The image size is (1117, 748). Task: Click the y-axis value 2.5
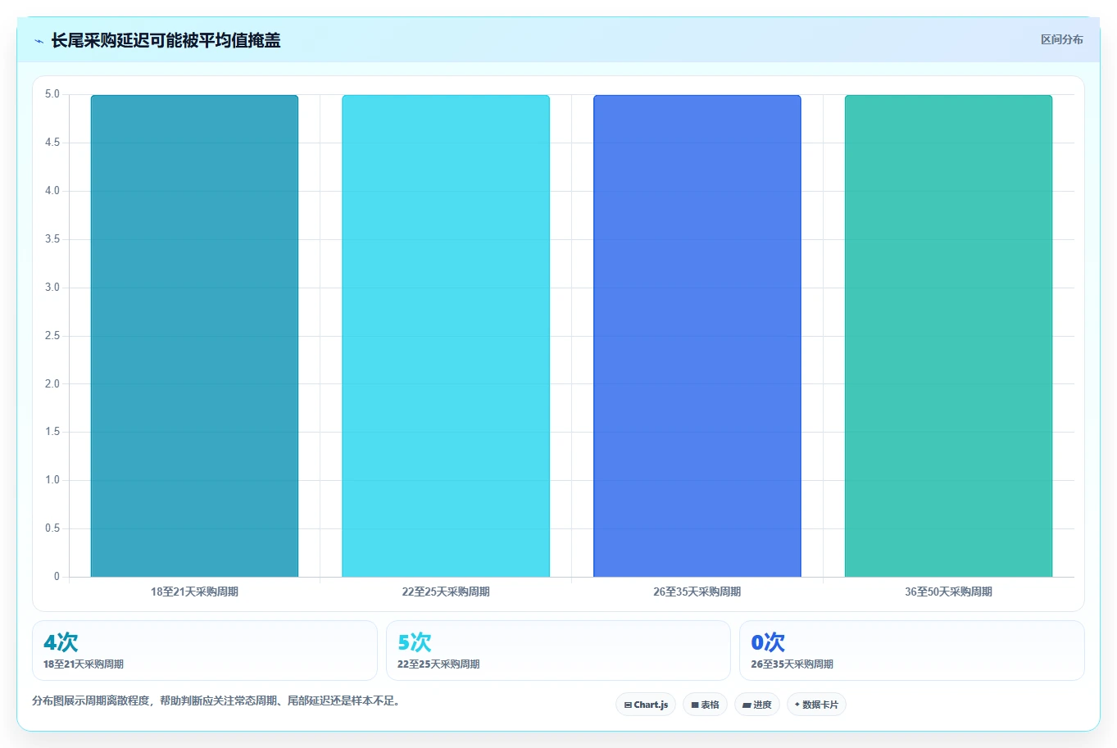tap(52, 336)
